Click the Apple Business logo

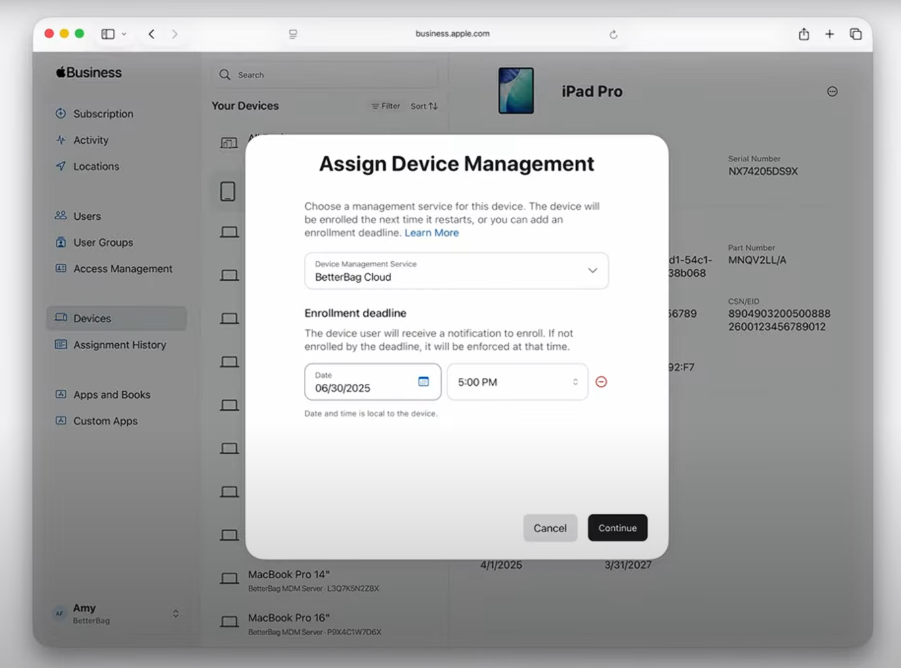(x=89, y=72)
